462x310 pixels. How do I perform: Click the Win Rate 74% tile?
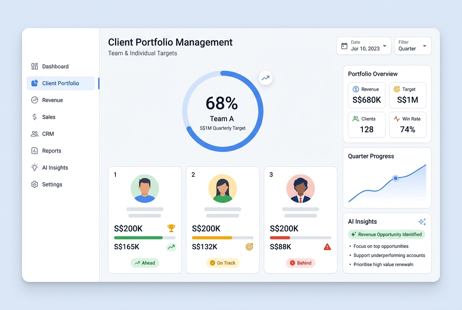[x=408, y=125]
